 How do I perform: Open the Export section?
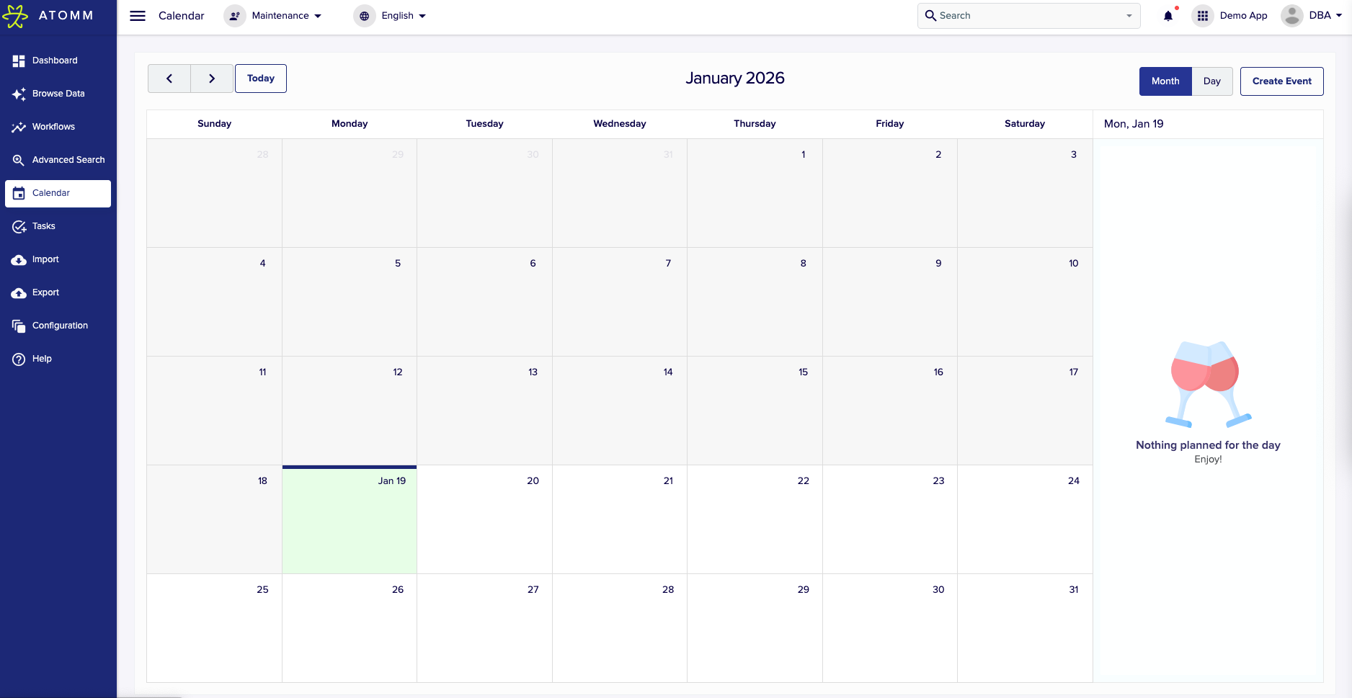[45, 292]
